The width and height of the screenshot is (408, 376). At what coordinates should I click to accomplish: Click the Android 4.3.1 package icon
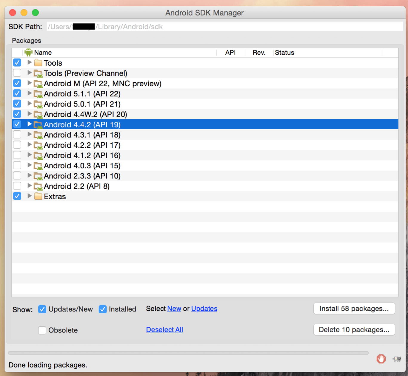(x=38, y=135)
